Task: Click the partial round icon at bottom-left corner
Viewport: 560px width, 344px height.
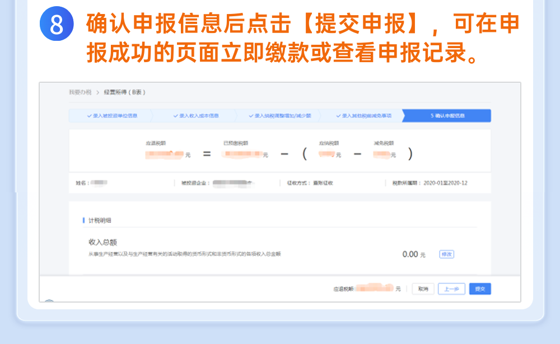Action: pyautogui.click(x=49, y=302)
